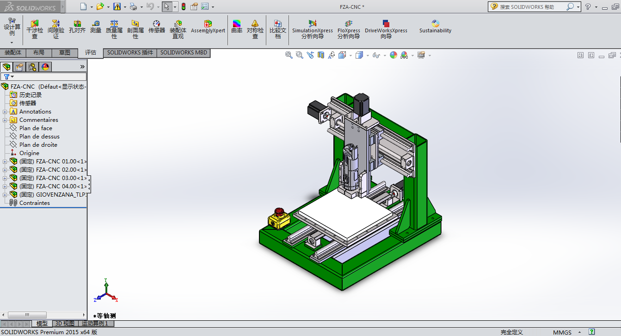Expand the Annotations tree node
The image size is (621, 336).
click(x=5, y=112)
